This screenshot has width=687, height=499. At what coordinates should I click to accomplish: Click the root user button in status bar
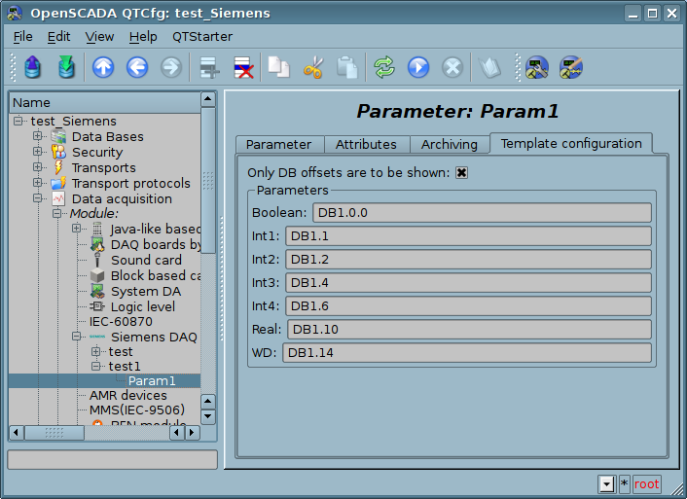pyautogui.click(x=646, y=483)
